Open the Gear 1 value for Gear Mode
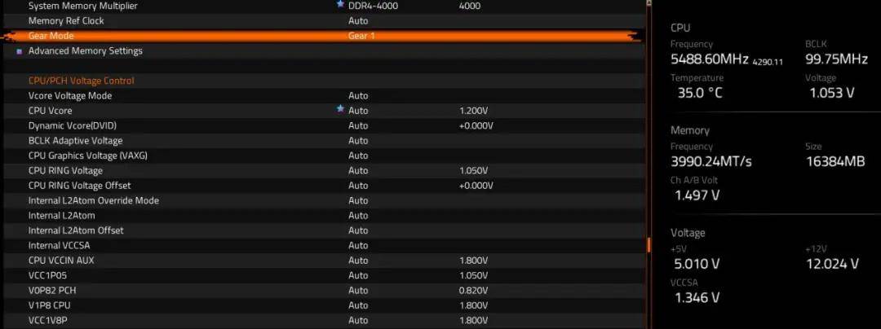The height and width of the screenshot is (329, 881). [x=361, y=36]
